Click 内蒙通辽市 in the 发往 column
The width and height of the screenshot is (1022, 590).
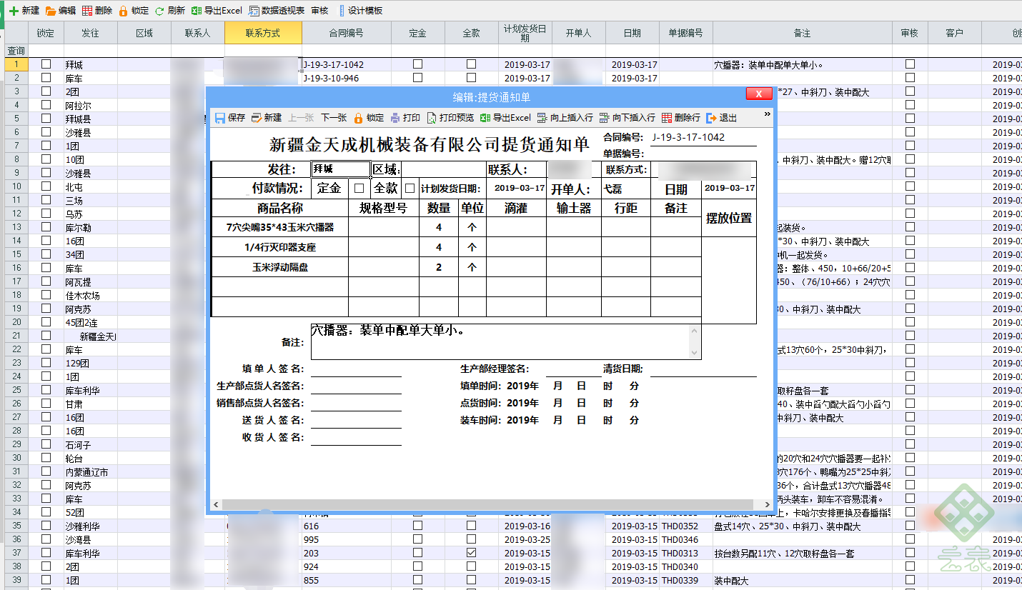(87, 471)
